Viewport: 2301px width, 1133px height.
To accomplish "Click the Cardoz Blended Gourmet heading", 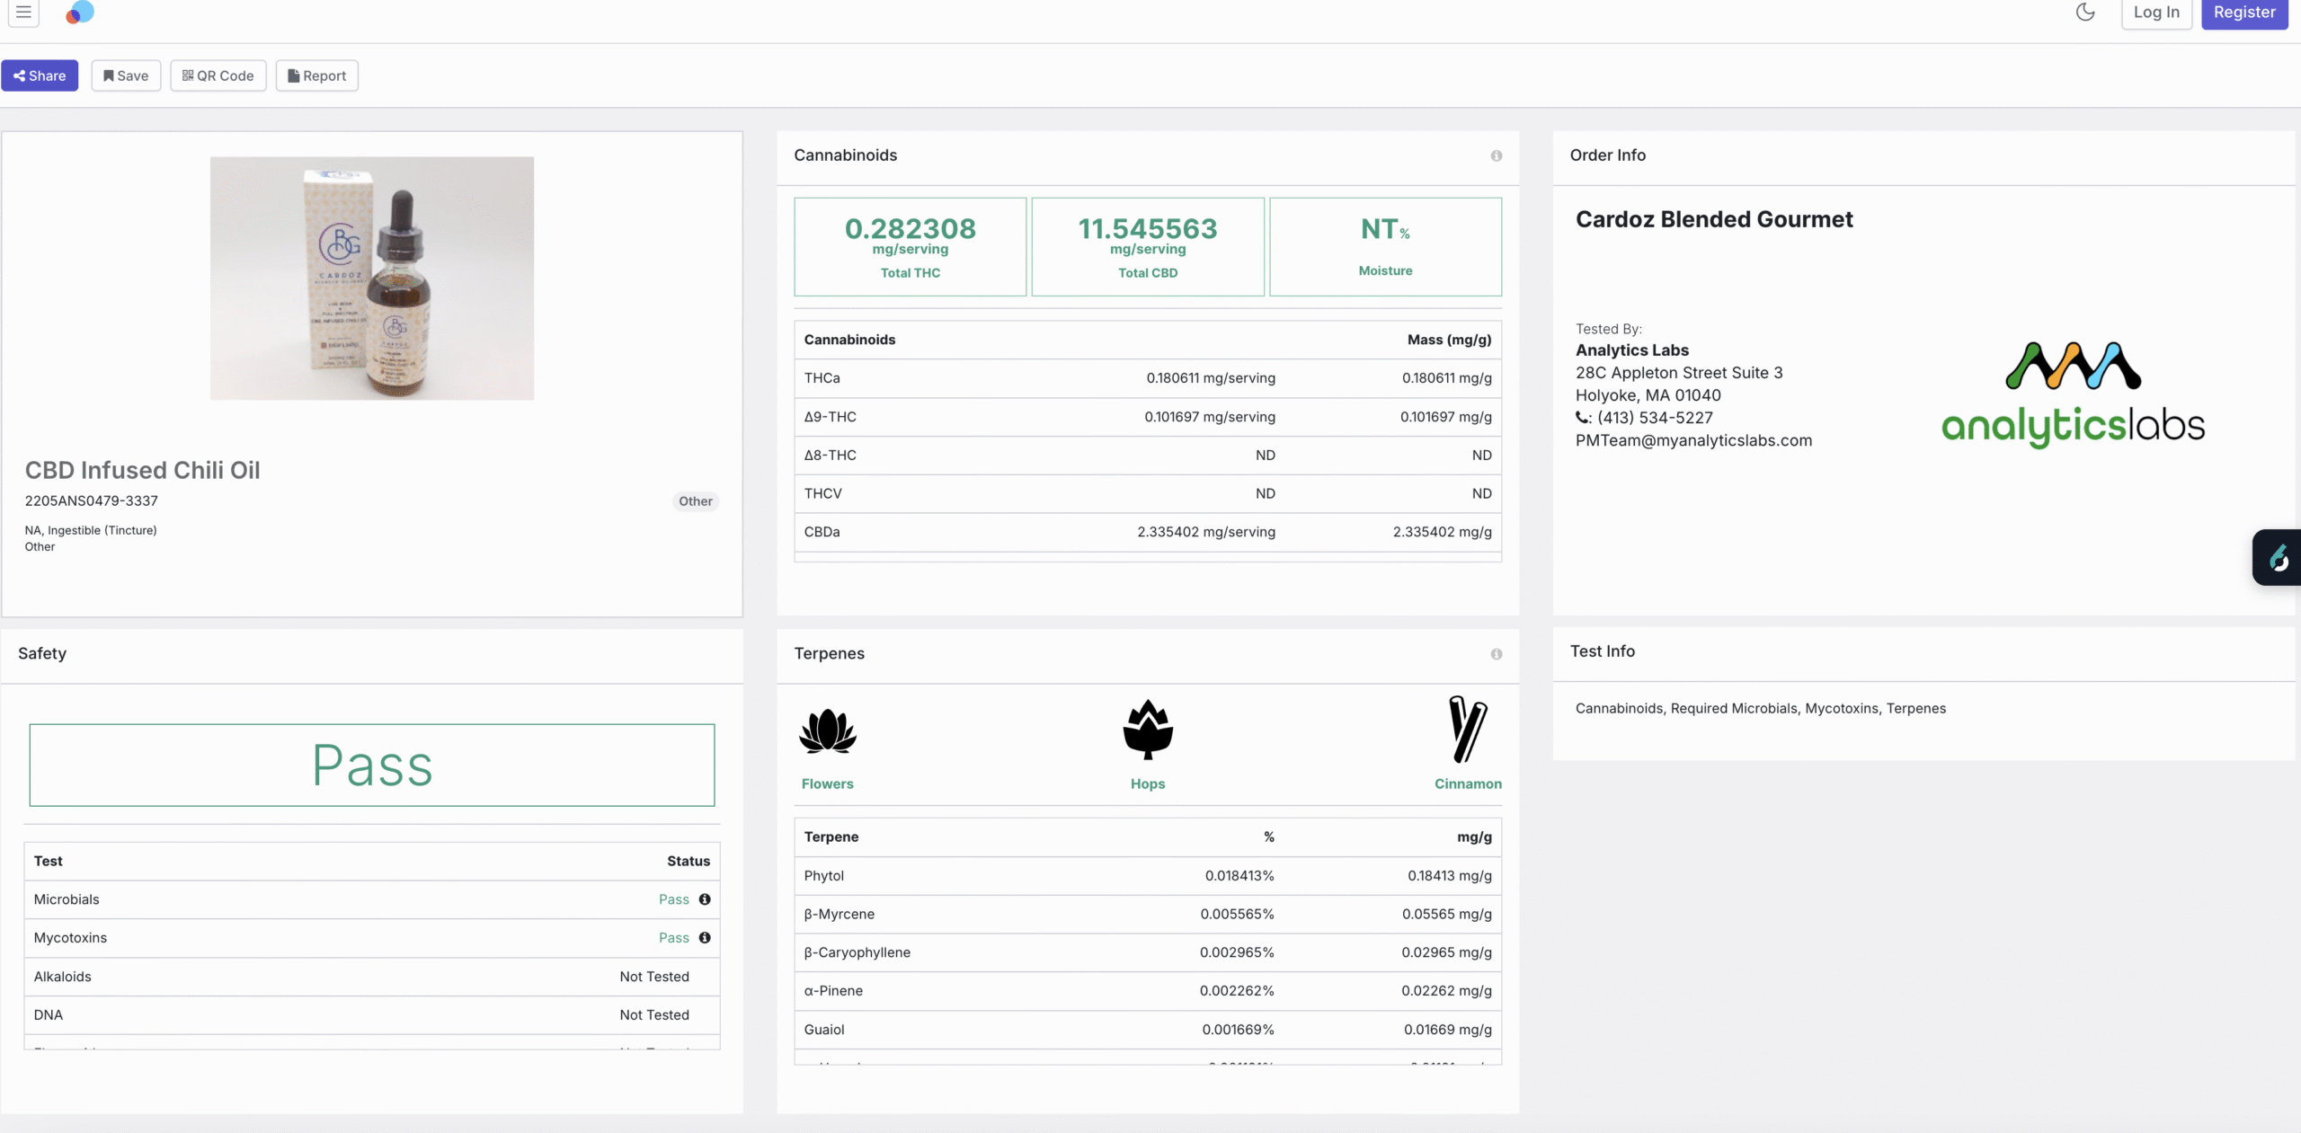I will click(x=1714, y=219).
